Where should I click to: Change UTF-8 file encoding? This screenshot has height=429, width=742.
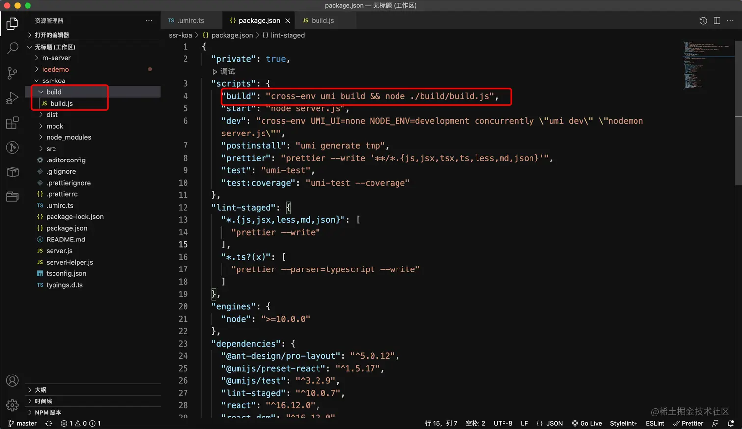pyautogui.click(x=503, y=423)
